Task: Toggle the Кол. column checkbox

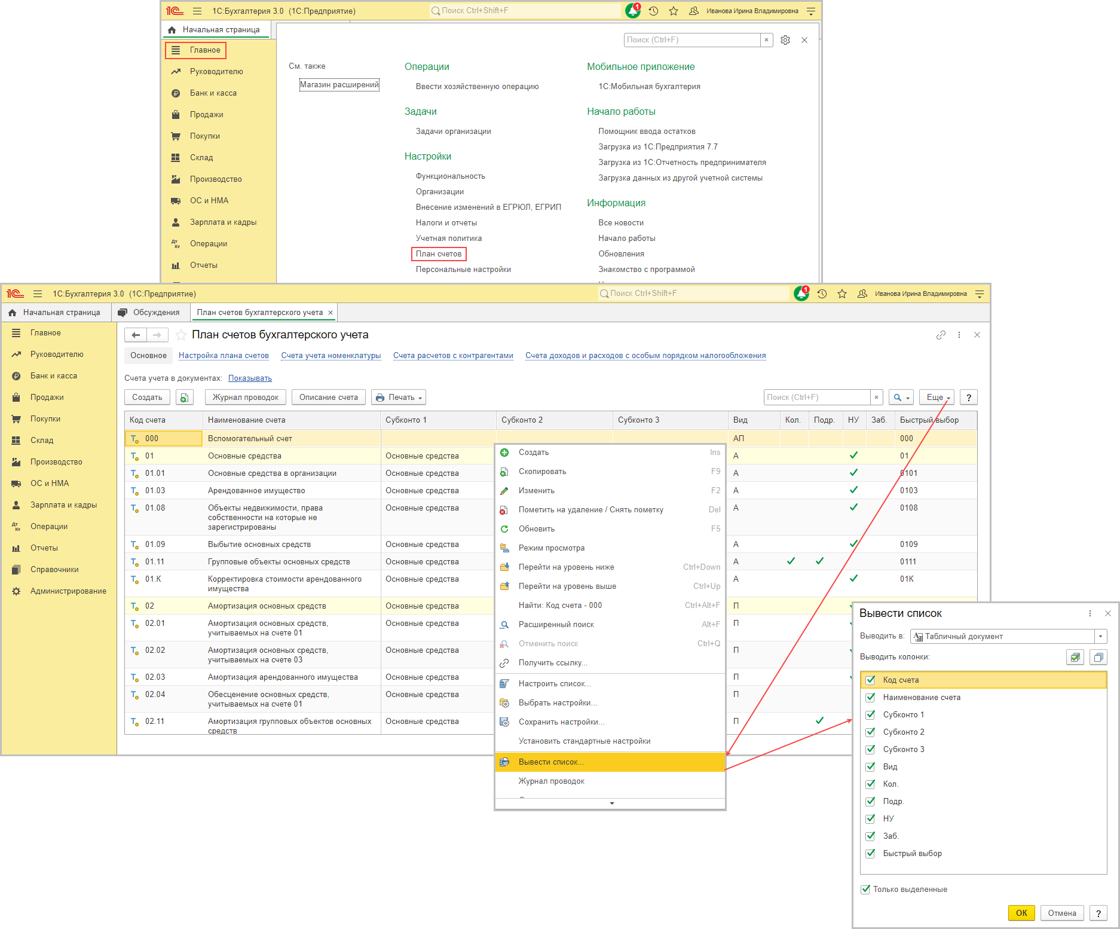Action: tap(871, 784)
